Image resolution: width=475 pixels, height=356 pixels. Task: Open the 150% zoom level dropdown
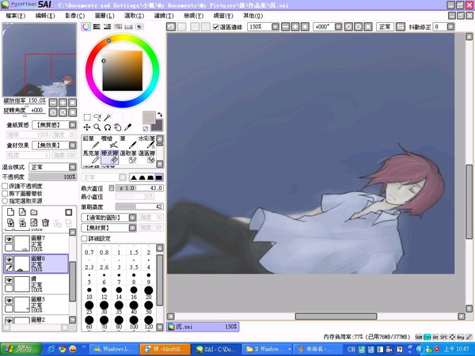pos(275,27)
